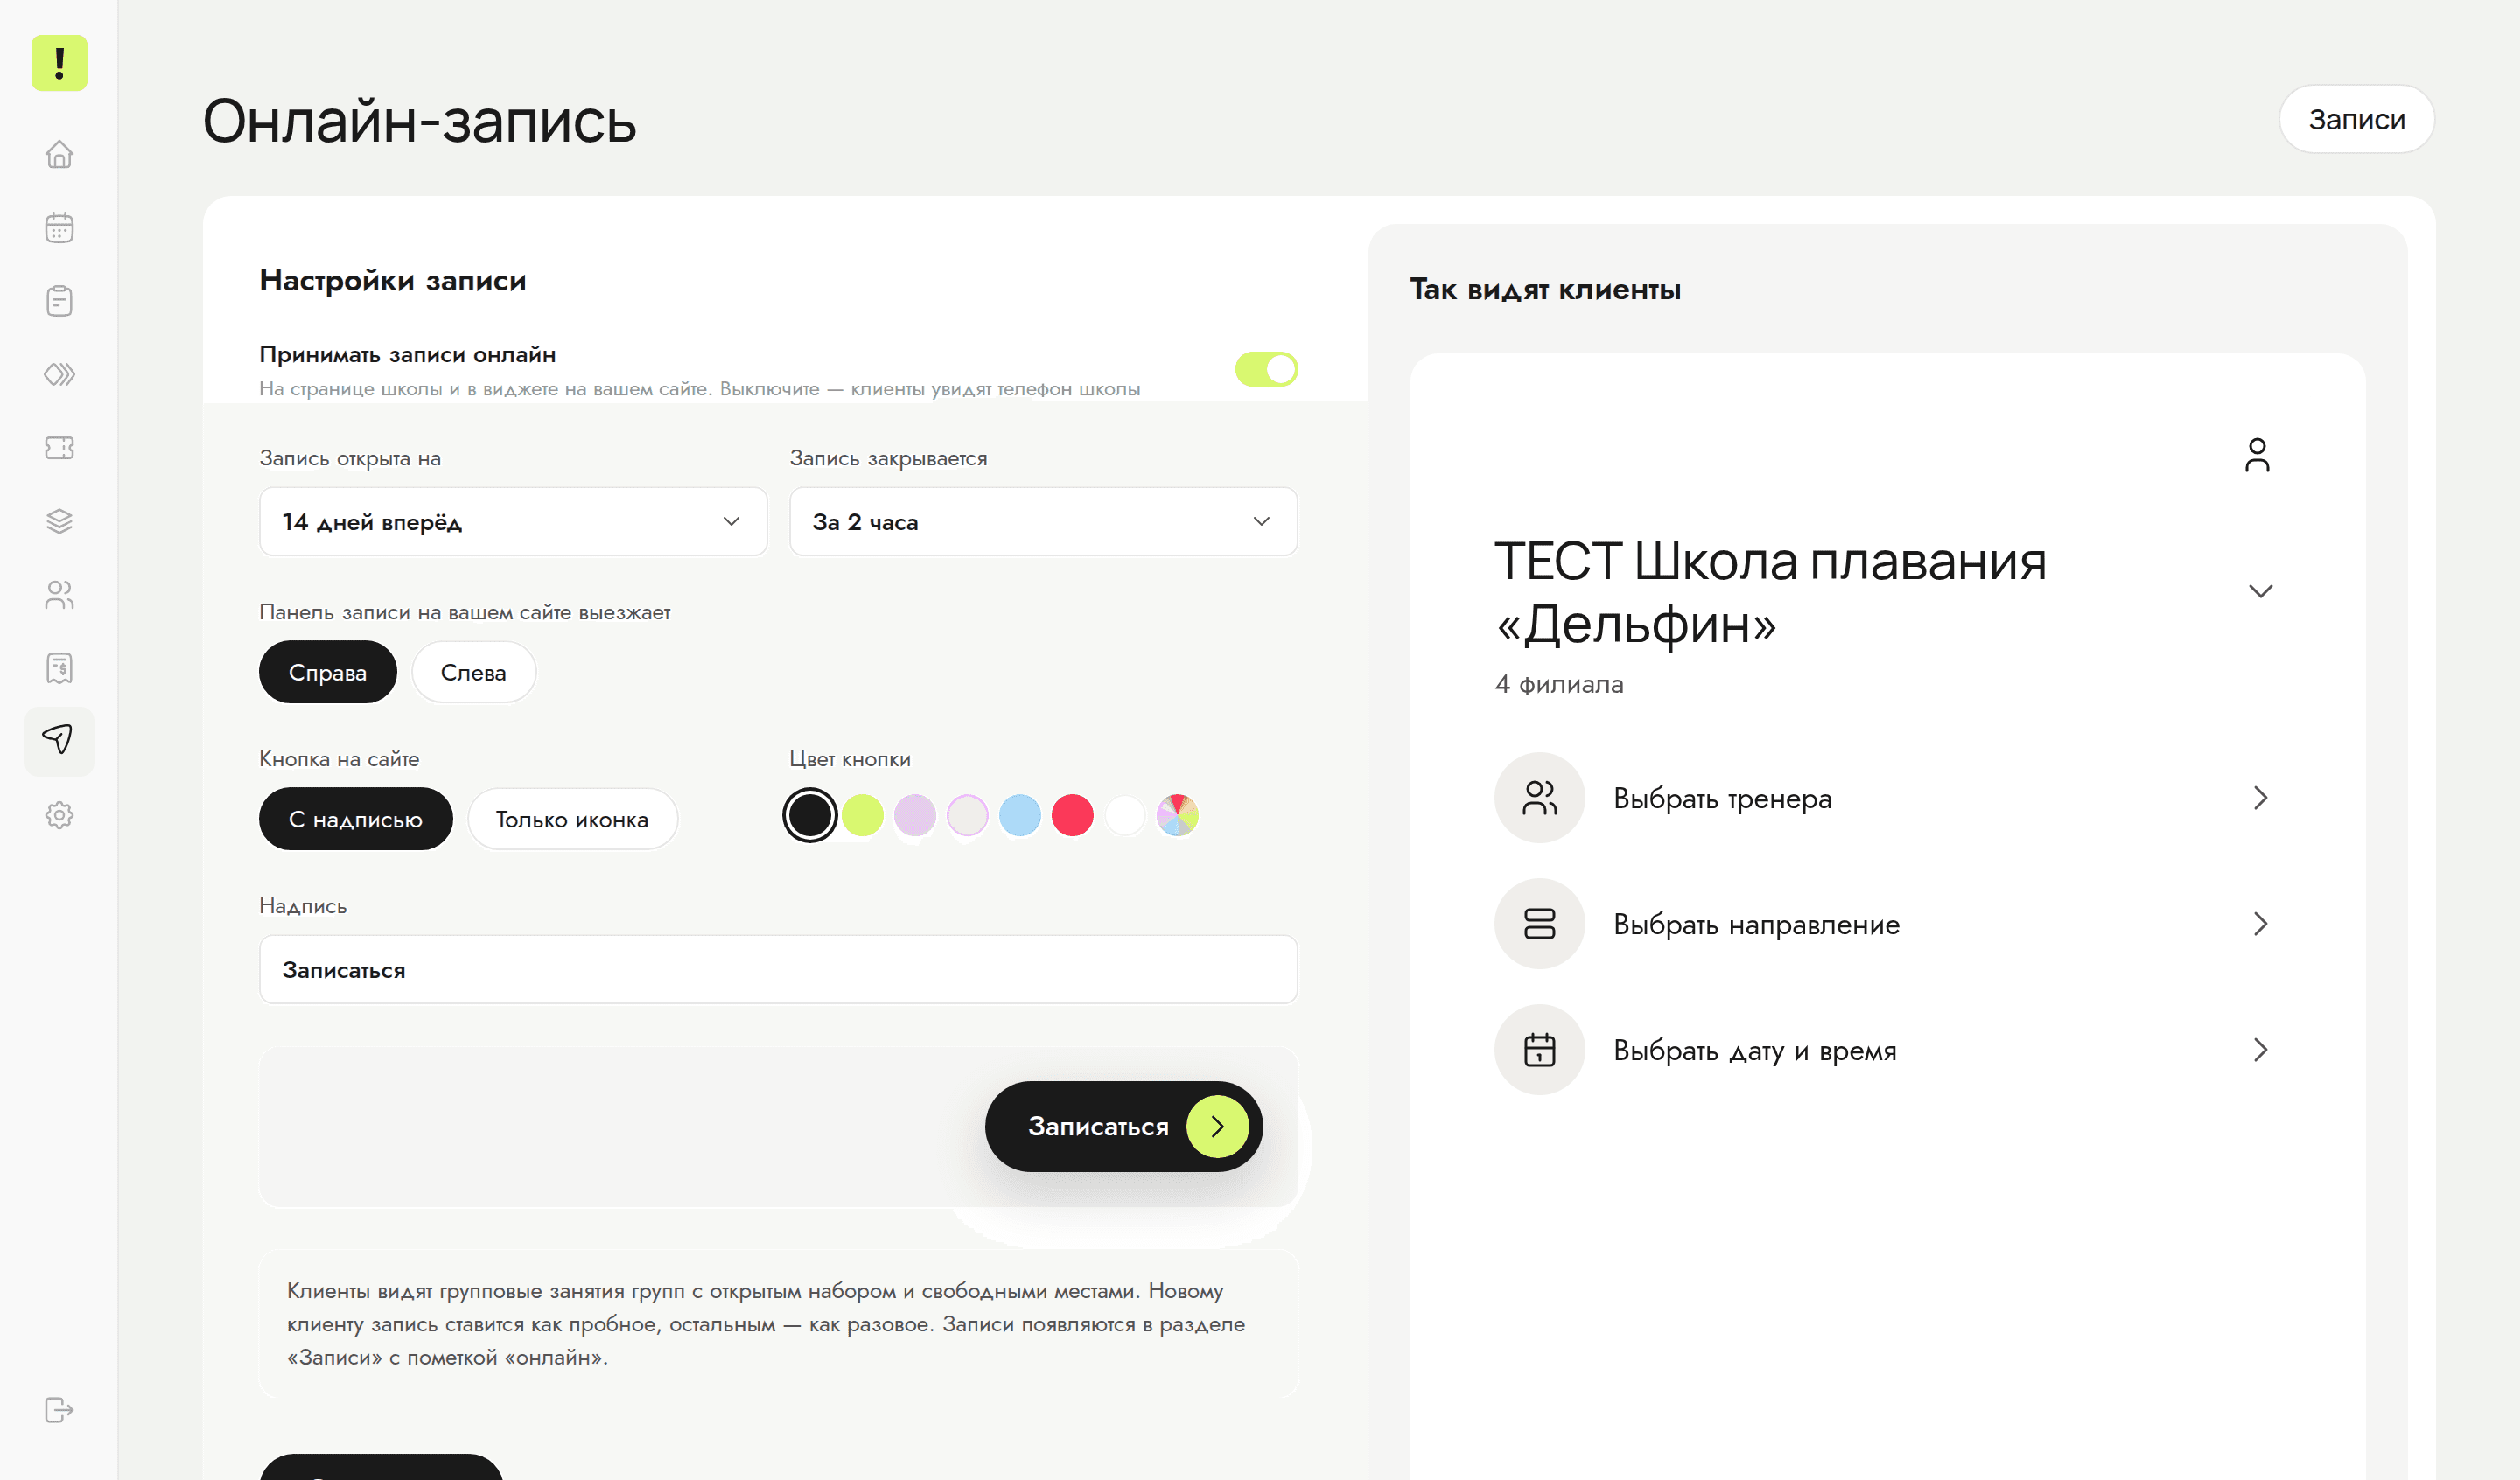Viewport: 2520px width, 1480px height.
Task: Click the Записаться preview button
Action: pyautogui.click(x=1124, y=1126)
